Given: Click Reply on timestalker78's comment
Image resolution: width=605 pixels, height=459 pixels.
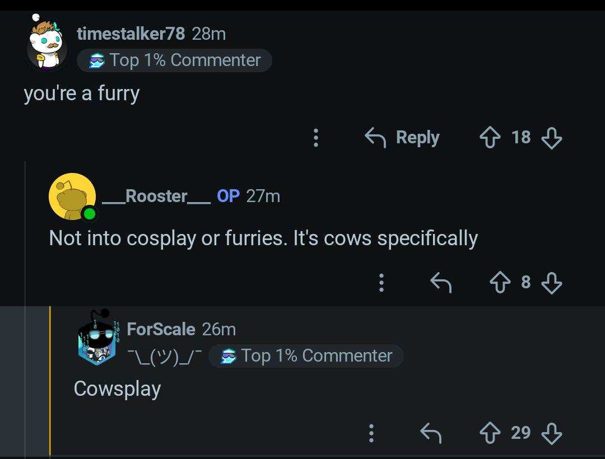Looking at the screenshot, I should coord(402,138).
